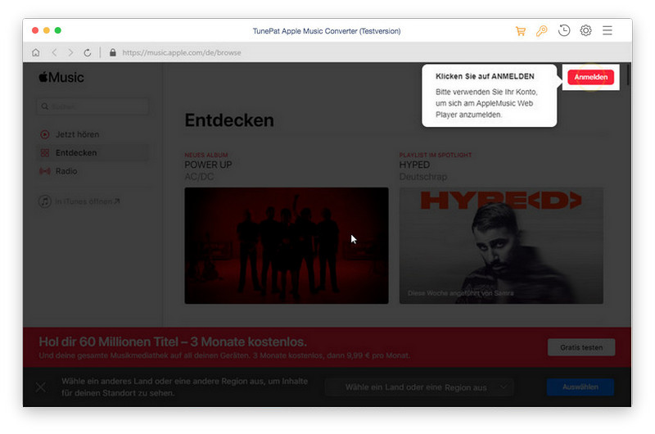Image resolution: width=655 pixels, height=434 pixels.
Task: Click Gratis testen button
Action: [x=581, y=347]
